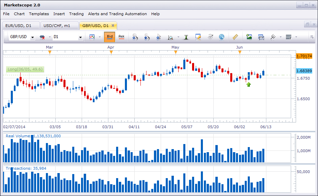Screen dimensions: 318x196
Task: Expand the chart type dropdown arrow
Action: (100, 37)
